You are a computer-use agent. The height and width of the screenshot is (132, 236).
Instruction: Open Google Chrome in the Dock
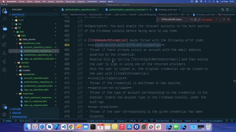71,127
